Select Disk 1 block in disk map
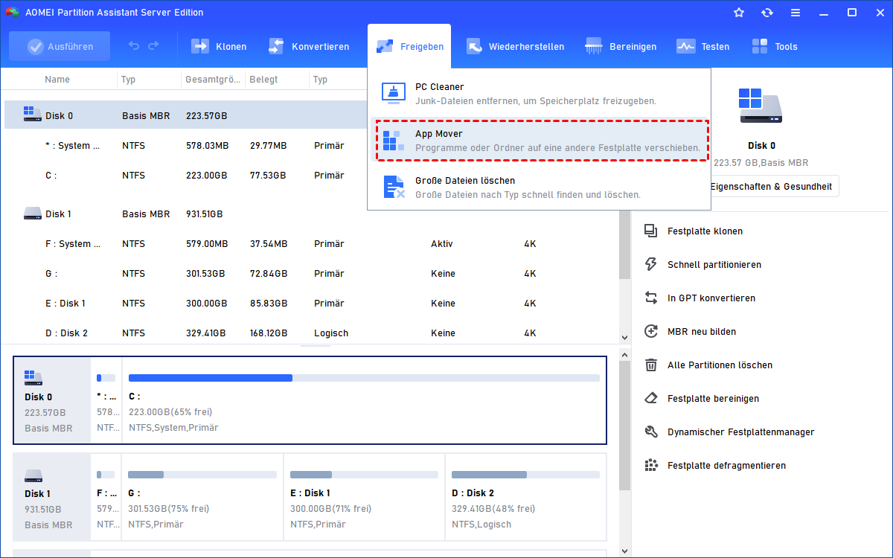 tap(52, 496)
